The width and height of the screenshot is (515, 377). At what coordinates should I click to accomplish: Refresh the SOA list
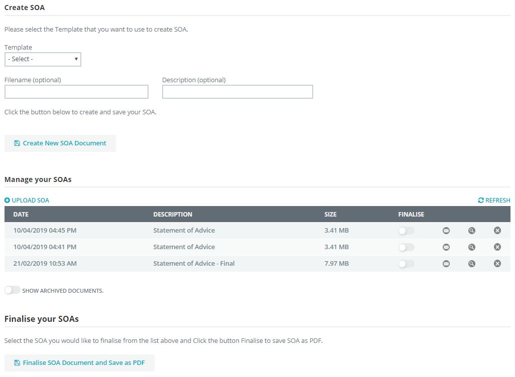pyautogui.click(x=494, y=201)
